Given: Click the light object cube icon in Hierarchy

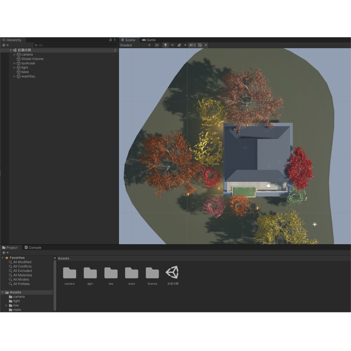Looking at the screenshot, I should point(19,68).
